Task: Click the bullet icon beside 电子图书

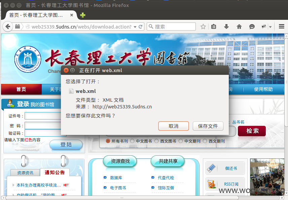Action: tap(105, 188)
